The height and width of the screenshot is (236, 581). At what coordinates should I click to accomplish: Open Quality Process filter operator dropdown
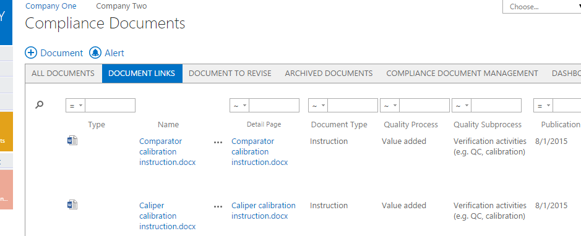(390, 106)
